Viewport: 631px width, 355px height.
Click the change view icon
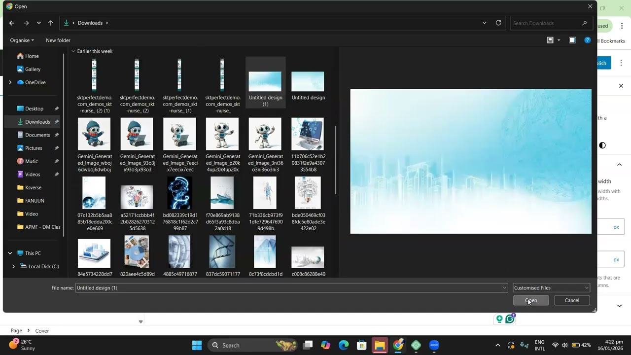tap(550, 40)
